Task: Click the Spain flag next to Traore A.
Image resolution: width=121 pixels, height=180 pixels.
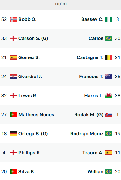Action: point(109,153)
